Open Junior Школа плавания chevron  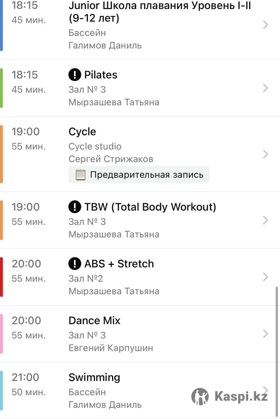point(265,25)
